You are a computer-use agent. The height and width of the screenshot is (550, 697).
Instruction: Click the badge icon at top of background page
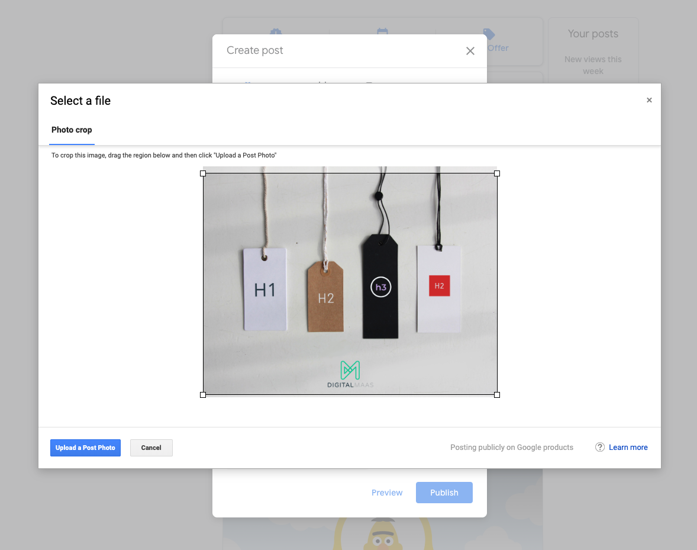[x=276, y=31]
